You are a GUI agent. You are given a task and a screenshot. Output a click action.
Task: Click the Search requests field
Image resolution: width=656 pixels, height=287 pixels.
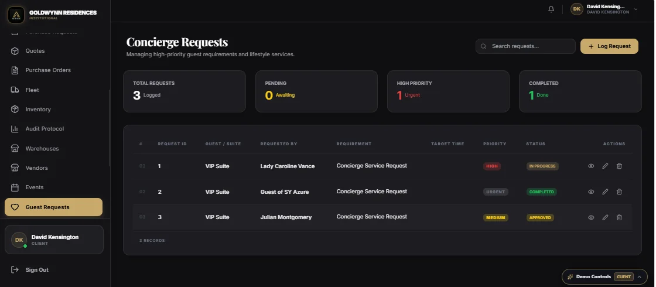click(525, 46)
